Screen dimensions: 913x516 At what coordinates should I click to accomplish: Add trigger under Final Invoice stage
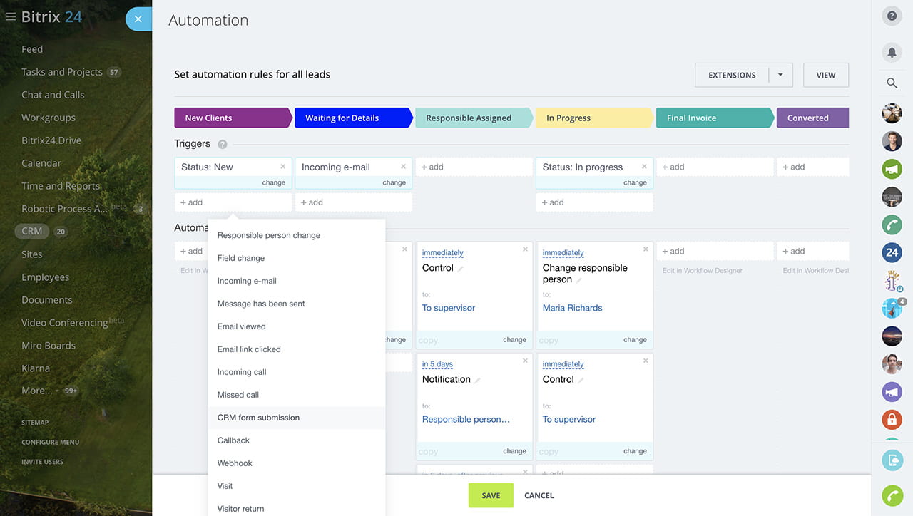[x=715, y=167]
